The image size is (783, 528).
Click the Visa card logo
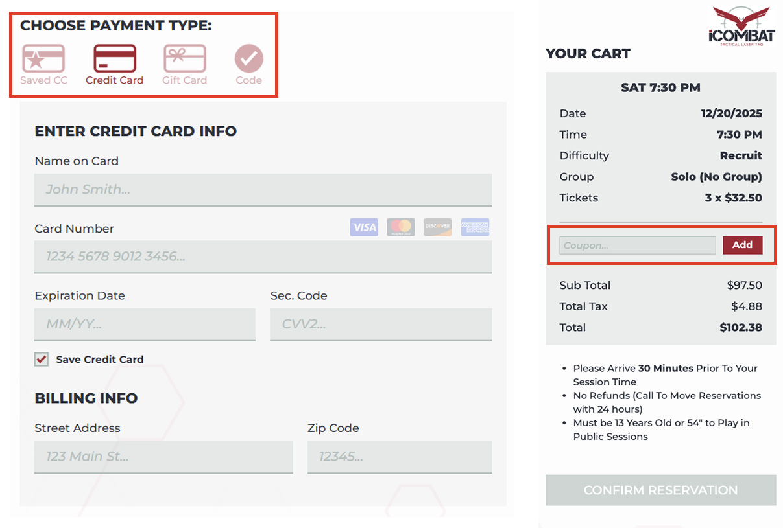click(x=364, y=227)
